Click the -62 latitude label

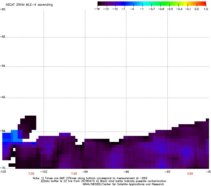pos(3,37)
